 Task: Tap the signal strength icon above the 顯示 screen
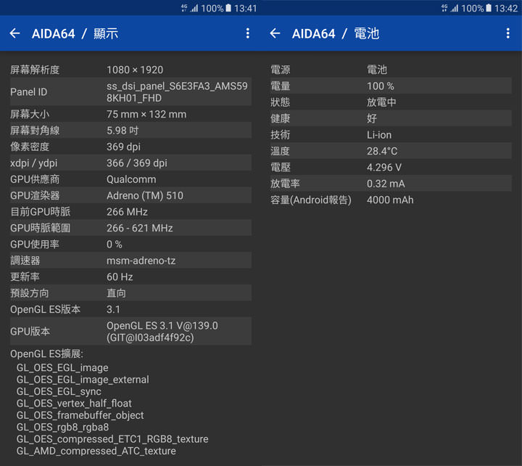click(194, 8)
